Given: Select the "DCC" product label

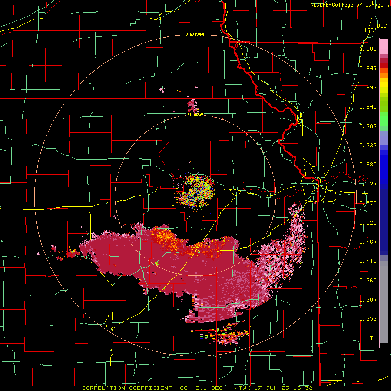Looking at the screenshot, I should pos(381,26).
